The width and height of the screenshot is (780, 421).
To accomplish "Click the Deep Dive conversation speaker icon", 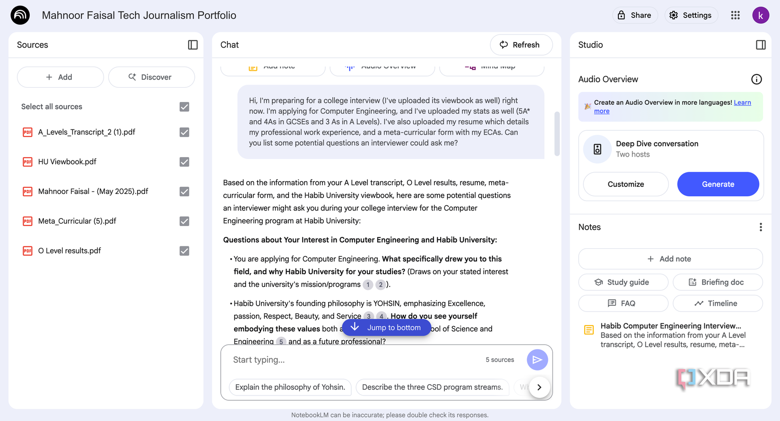I will [598, 149].
